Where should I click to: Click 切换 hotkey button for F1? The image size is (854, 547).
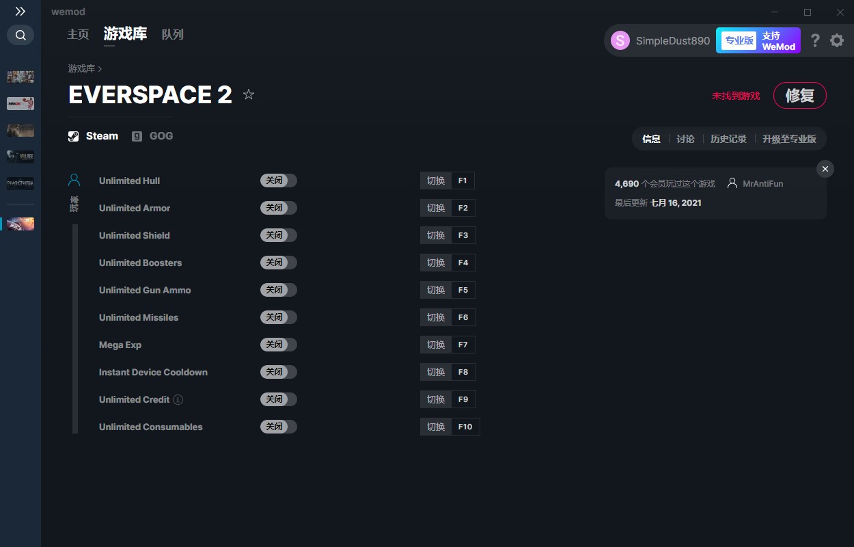[436, 181]
